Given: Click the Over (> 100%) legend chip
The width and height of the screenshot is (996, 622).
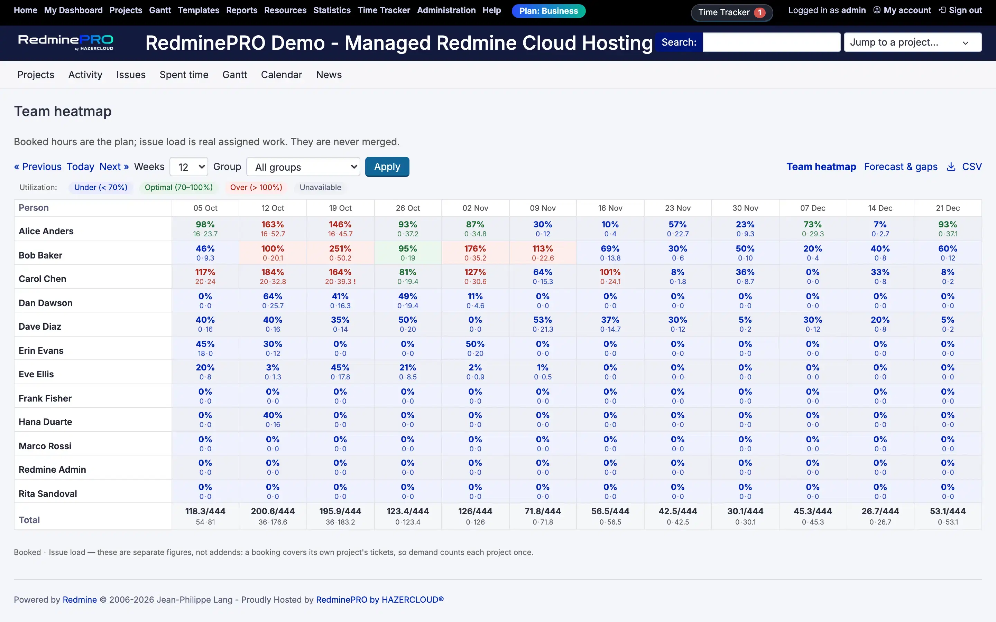Looking at the screenshot, I should pos(256,188).
